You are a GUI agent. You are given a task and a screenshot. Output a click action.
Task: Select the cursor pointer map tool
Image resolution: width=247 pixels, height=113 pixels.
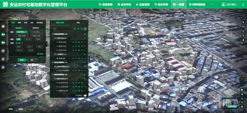click(243, 22)
